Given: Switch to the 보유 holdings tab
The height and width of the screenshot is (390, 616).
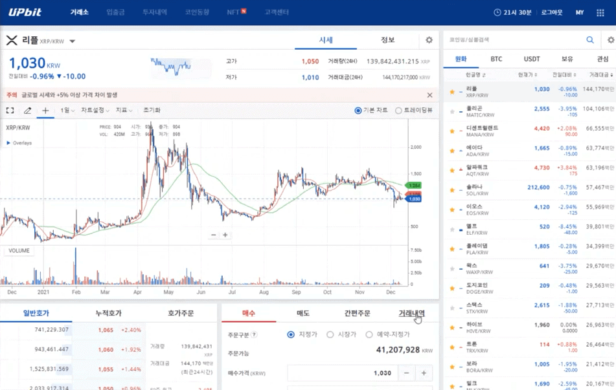Looking at the screenshot, I should [x=567, y=59].
